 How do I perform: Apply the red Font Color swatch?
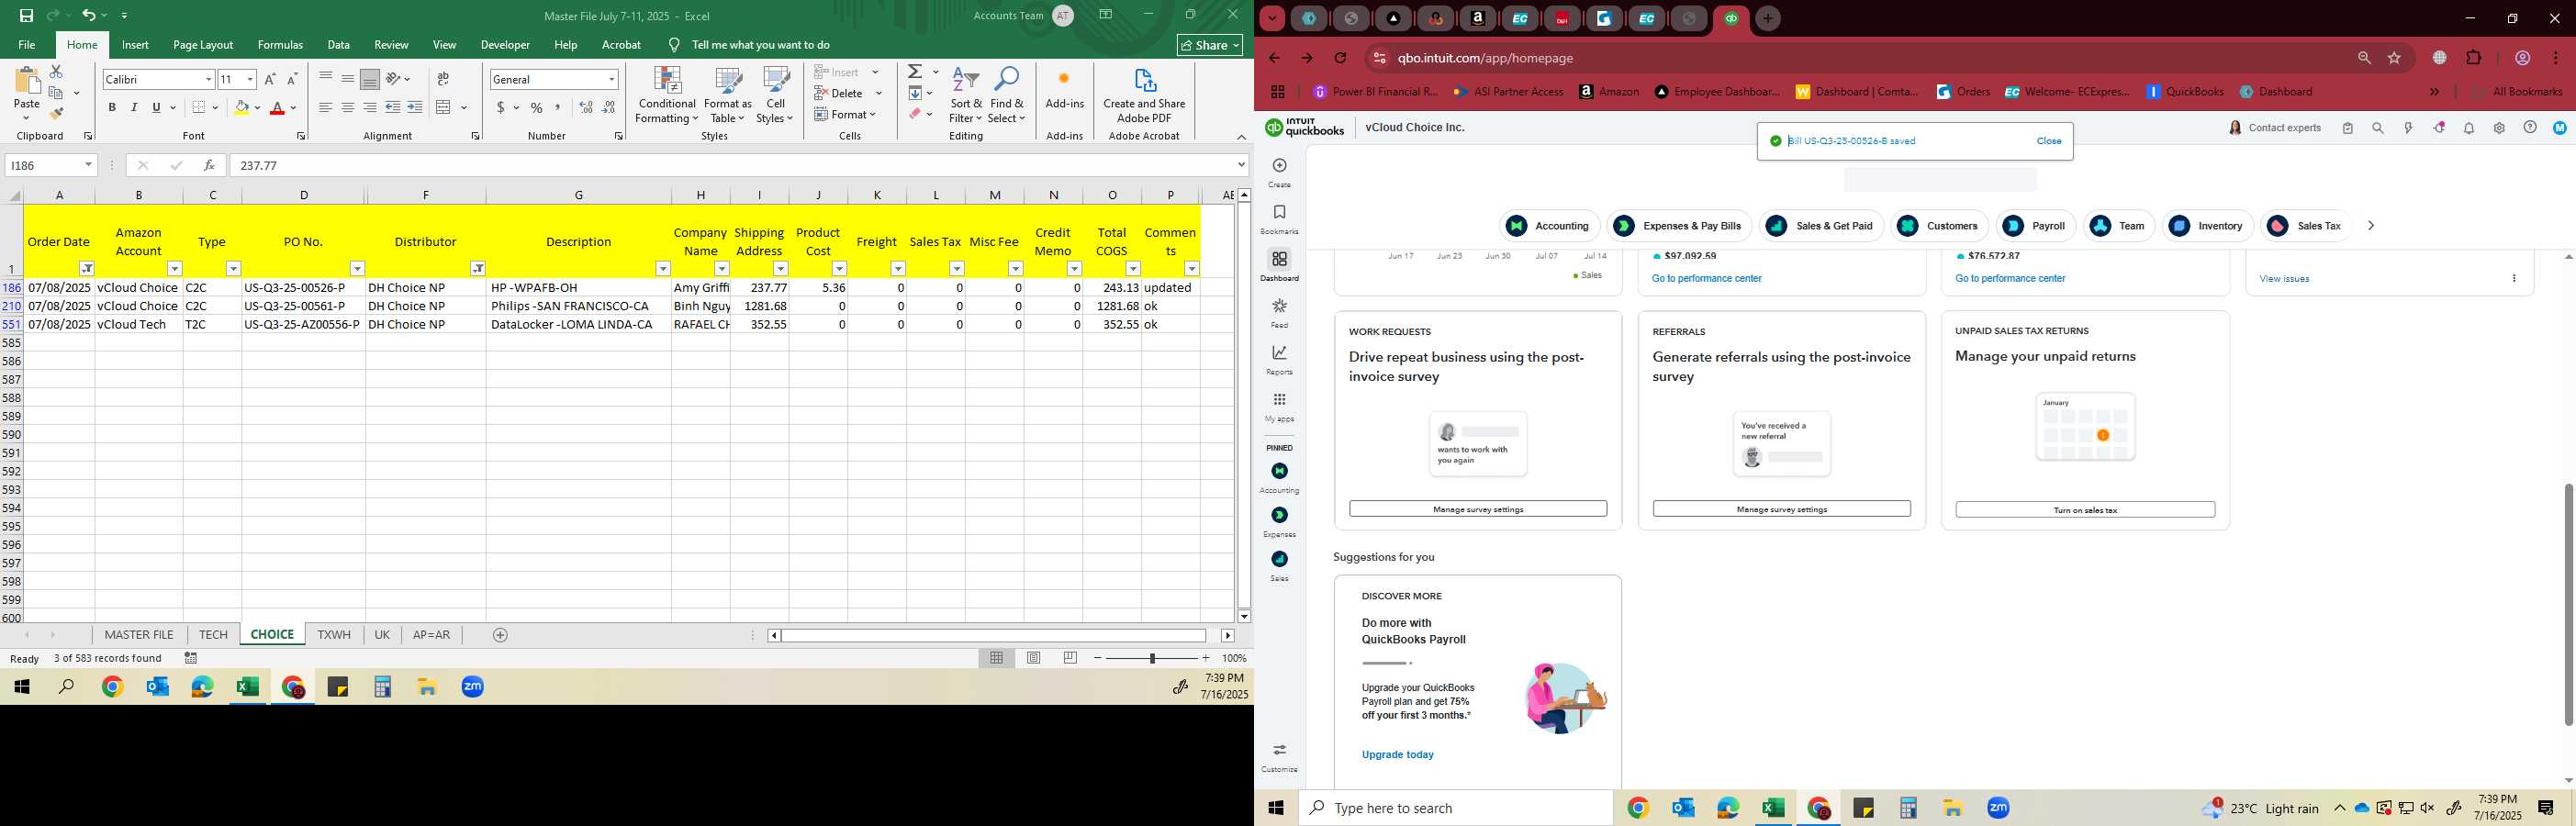(x=277, y=108)
